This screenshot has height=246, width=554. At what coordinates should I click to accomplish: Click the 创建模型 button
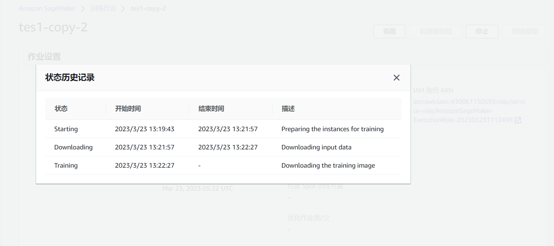[525, 32]
